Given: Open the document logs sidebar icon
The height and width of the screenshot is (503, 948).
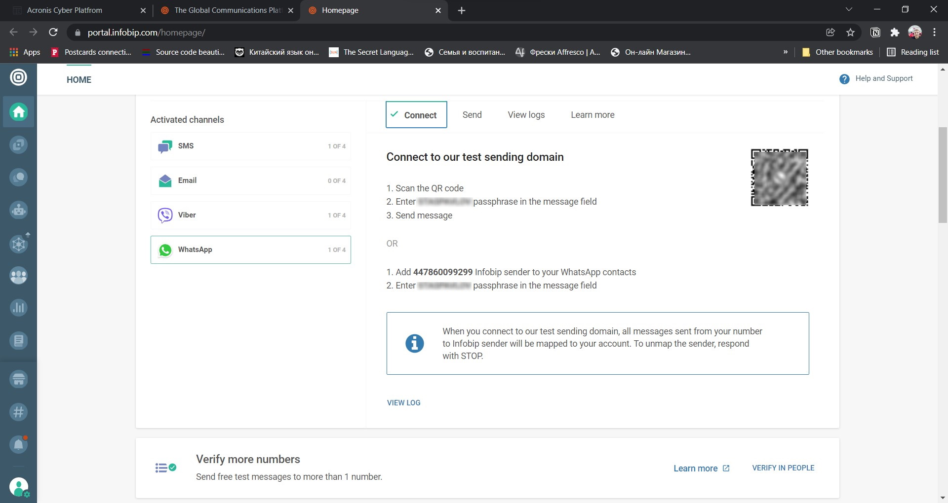Looking at the screenshot, I should [x=19, y=341].
